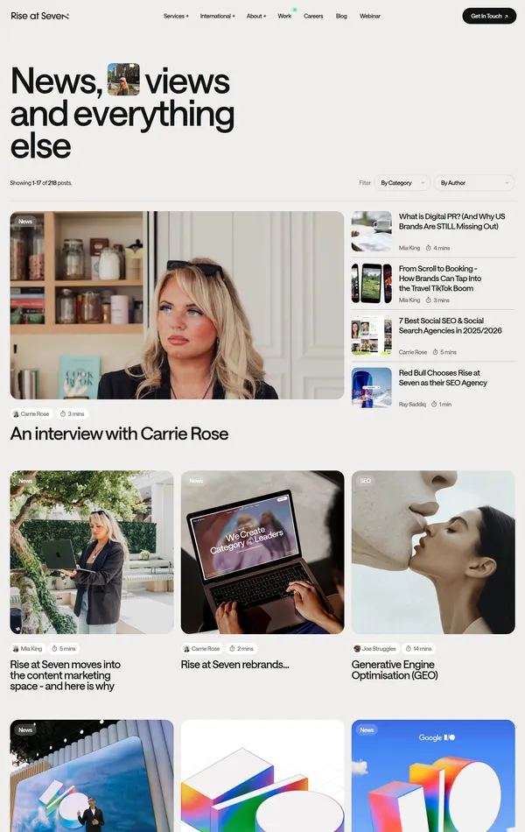Click Mia King avatar below laptop garden photo
This screenshot has width=525, height=832.
[x=16, y=648]
